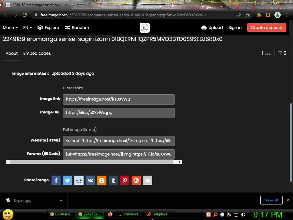This screenshot has height=220, width=293.
Task: Switch to the Embed codes tab
Action: (x=37, y=53)
